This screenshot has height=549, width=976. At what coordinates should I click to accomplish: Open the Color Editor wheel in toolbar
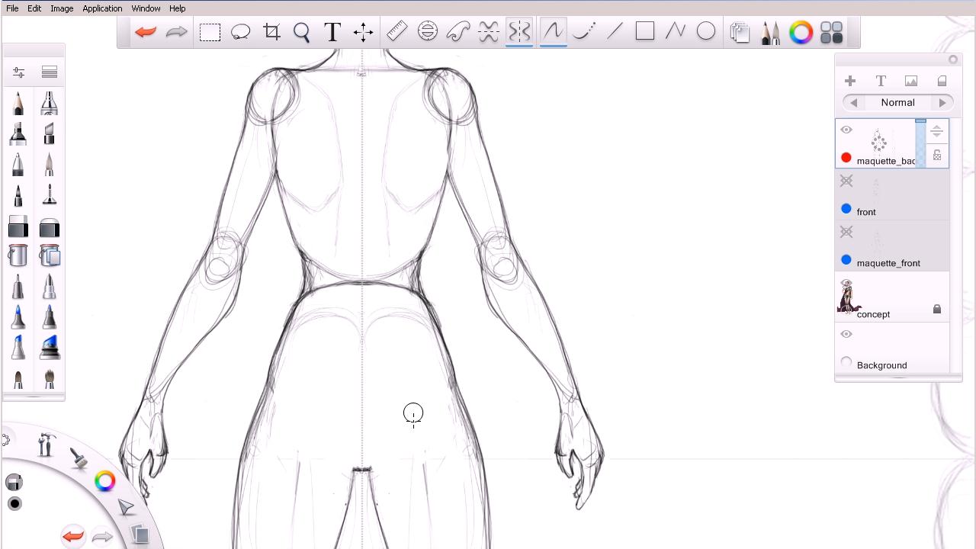(801, 32)
